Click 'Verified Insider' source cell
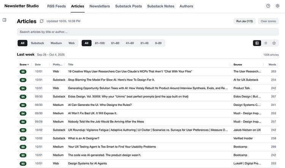285x168 pixels. pos(243,138)
